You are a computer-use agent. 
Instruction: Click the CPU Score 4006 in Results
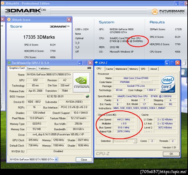tap(177, 52)
